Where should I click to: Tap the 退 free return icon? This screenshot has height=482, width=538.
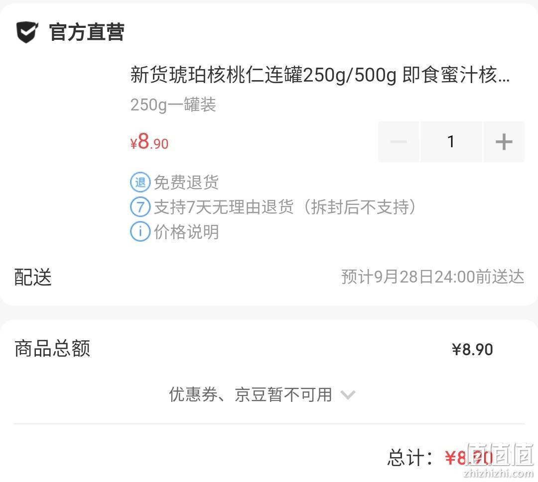(x=140, y=182)
